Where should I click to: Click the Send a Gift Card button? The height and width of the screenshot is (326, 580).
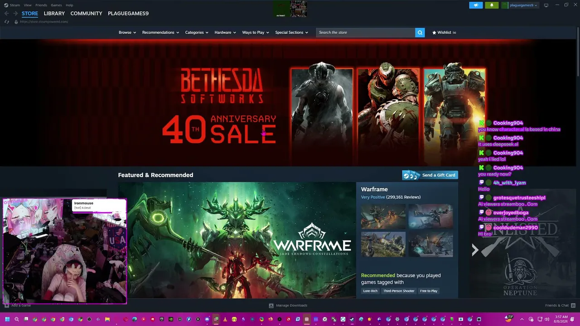(x=430, y=175)
